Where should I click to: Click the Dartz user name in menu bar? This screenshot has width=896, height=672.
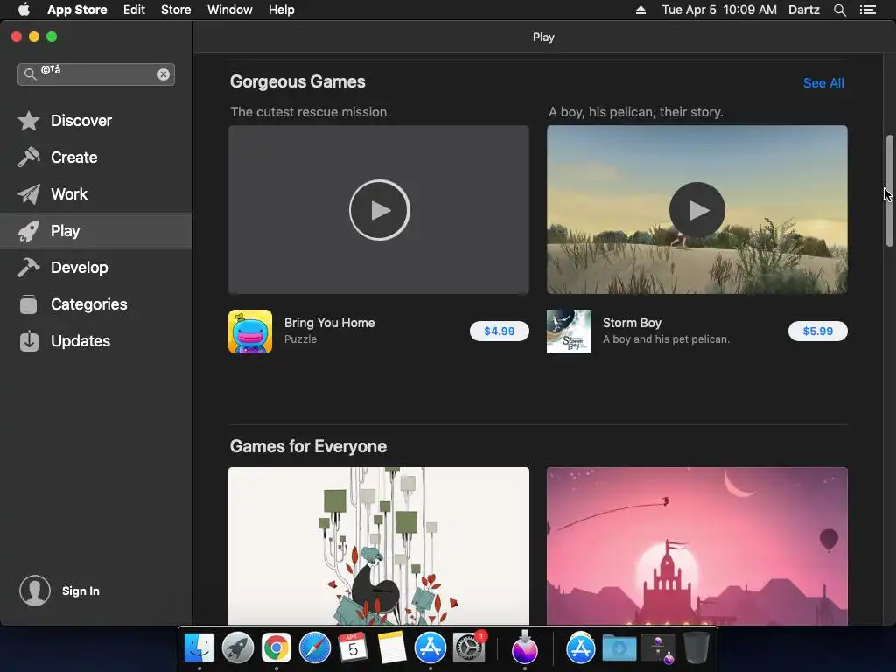(x=804, y=10)
